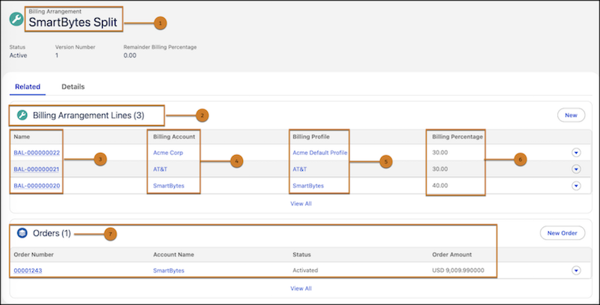
Task: Open SmartBytes billing account link
Action: [x=169, y=186]
